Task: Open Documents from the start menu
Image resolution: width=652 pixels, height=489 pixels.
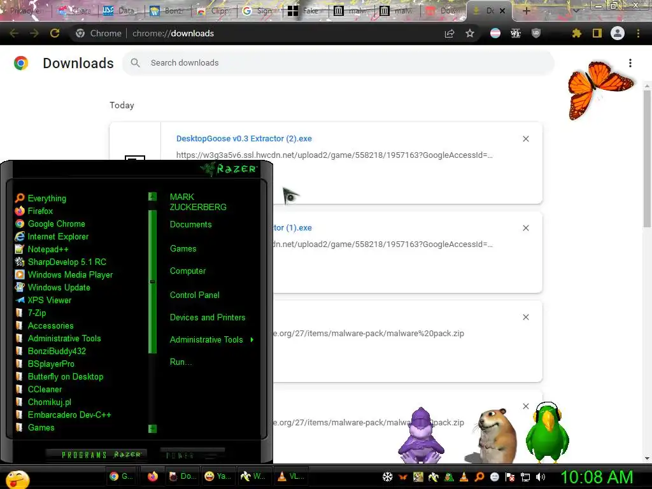Action: pyautogui.click(x=191, y=225)
